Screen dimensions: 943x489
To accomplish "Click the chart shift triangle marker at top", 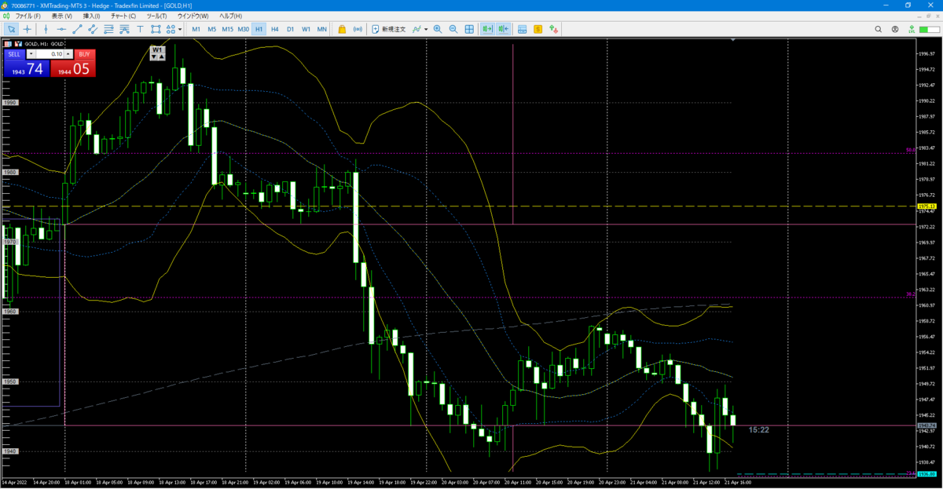I will [x=734, y=39].
